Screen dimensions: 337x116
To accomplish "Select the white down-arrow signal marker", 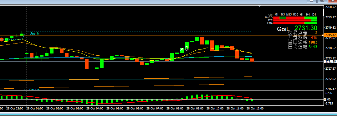I will [x=186, y=49].
